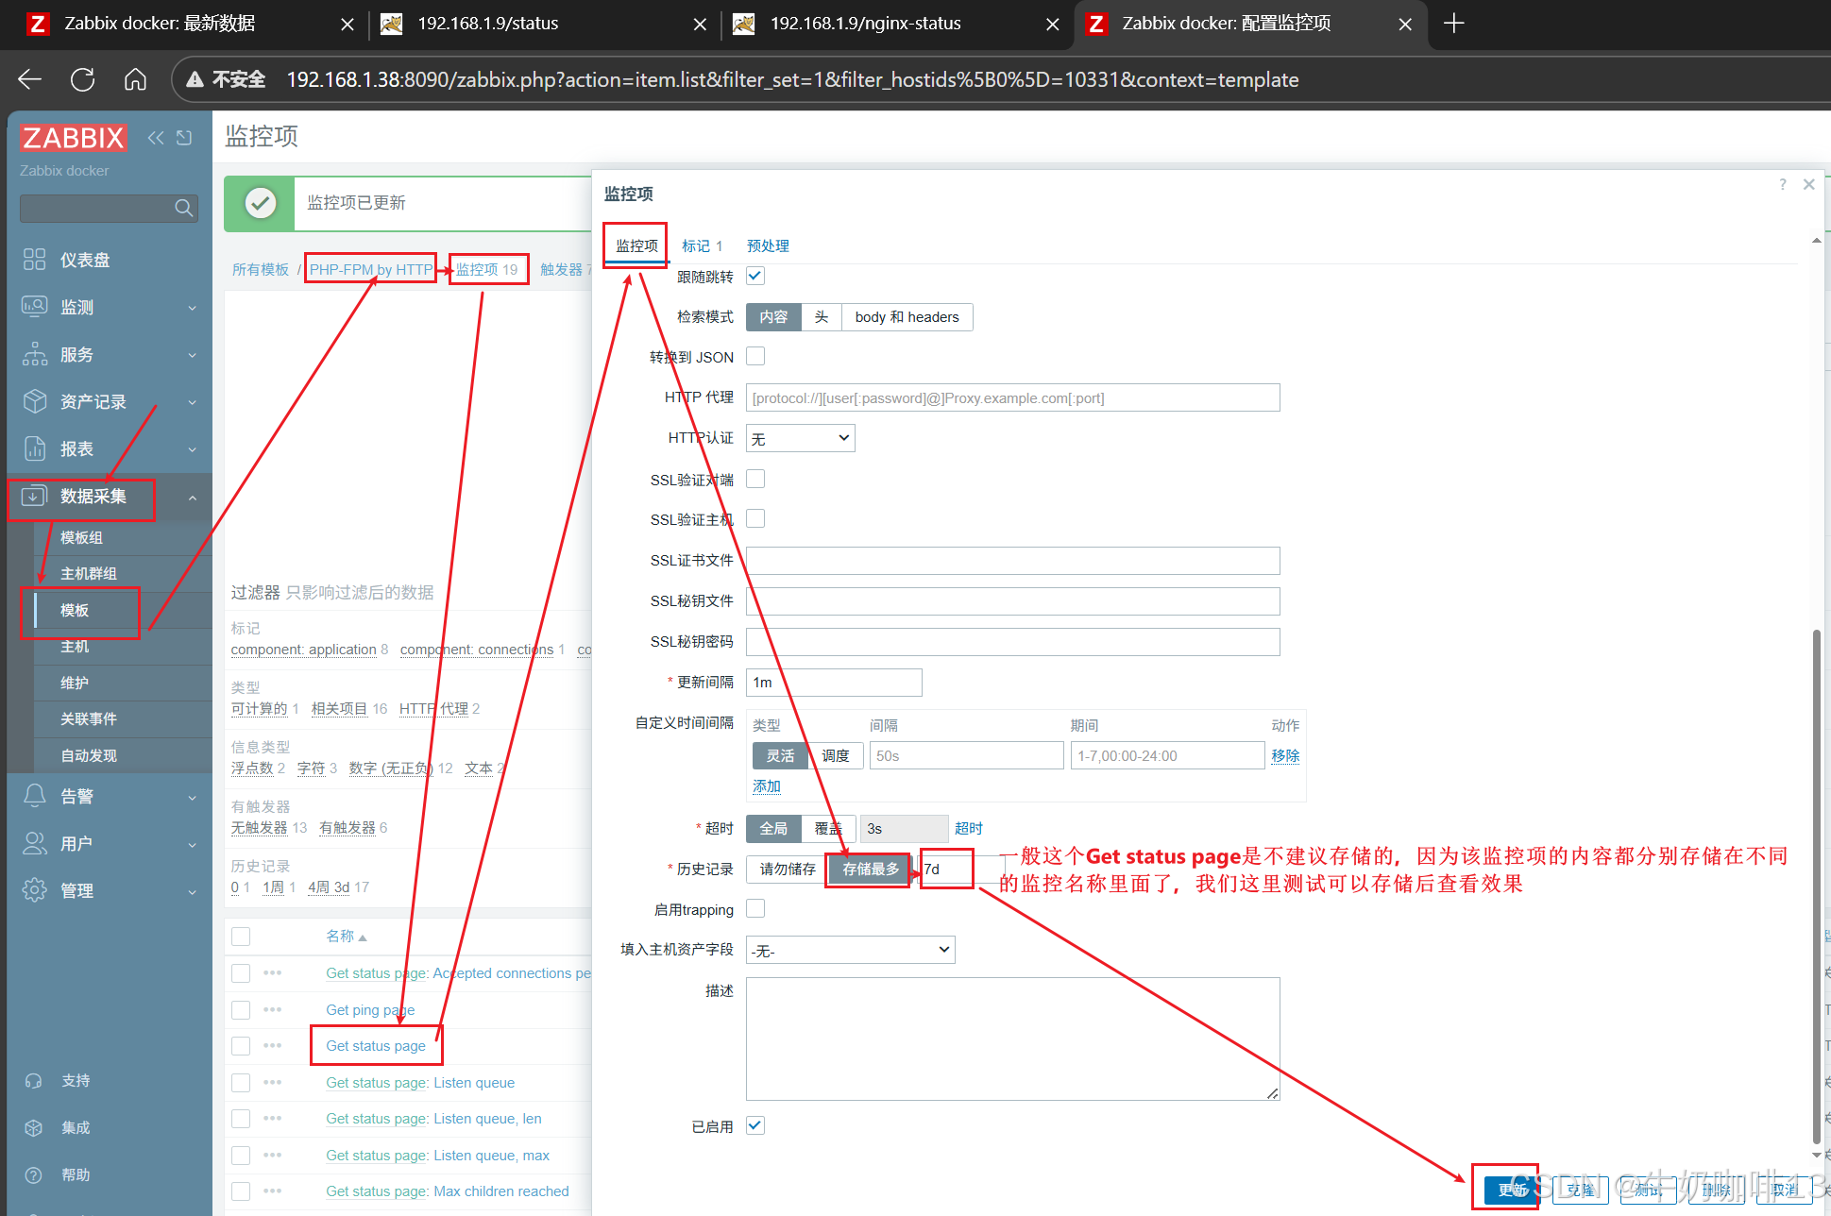Click browser reload page icon
Screen dimensions: 1831x1216
pos(82,79)
